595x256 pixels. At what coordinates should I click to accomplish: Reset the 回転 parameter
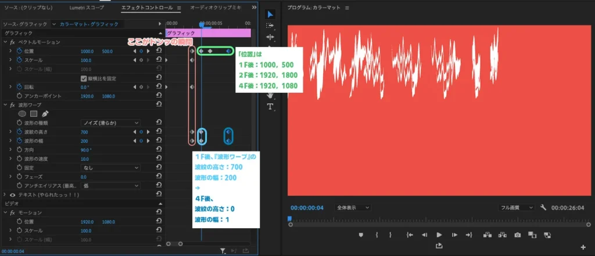159,87
